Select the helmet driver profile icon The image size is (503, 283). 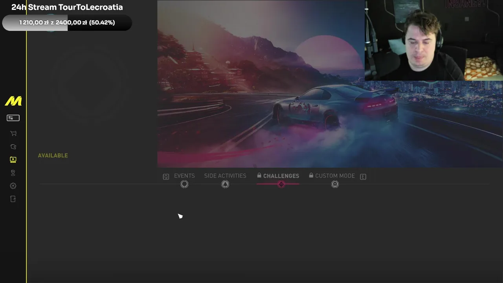point(13,147)
